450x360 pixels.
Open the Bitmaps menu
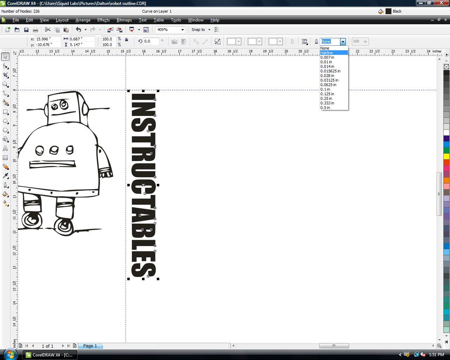tap(124, 20)
